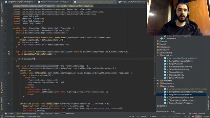The image size is (210, 118).
Task: Open SignInActivityPresenter in project tree
Action: [x=181, y=98]
